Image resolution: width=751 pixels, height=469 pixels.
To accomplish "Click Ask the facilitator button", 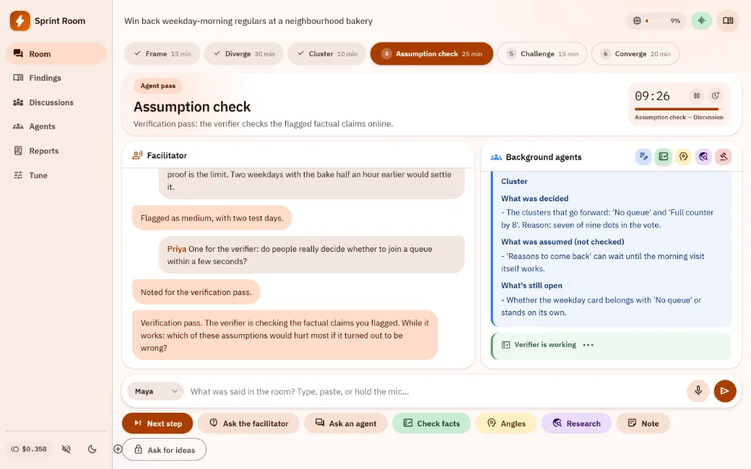I will click(x=248, y=423).
